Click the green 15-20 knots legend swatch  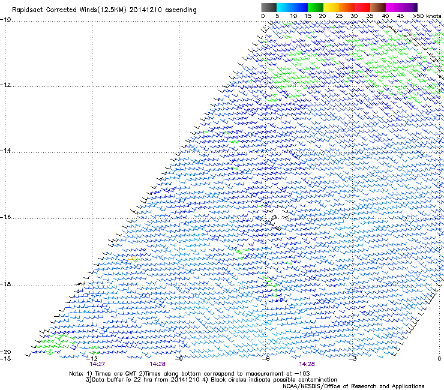pyautogui.click(x=316, y=7)
